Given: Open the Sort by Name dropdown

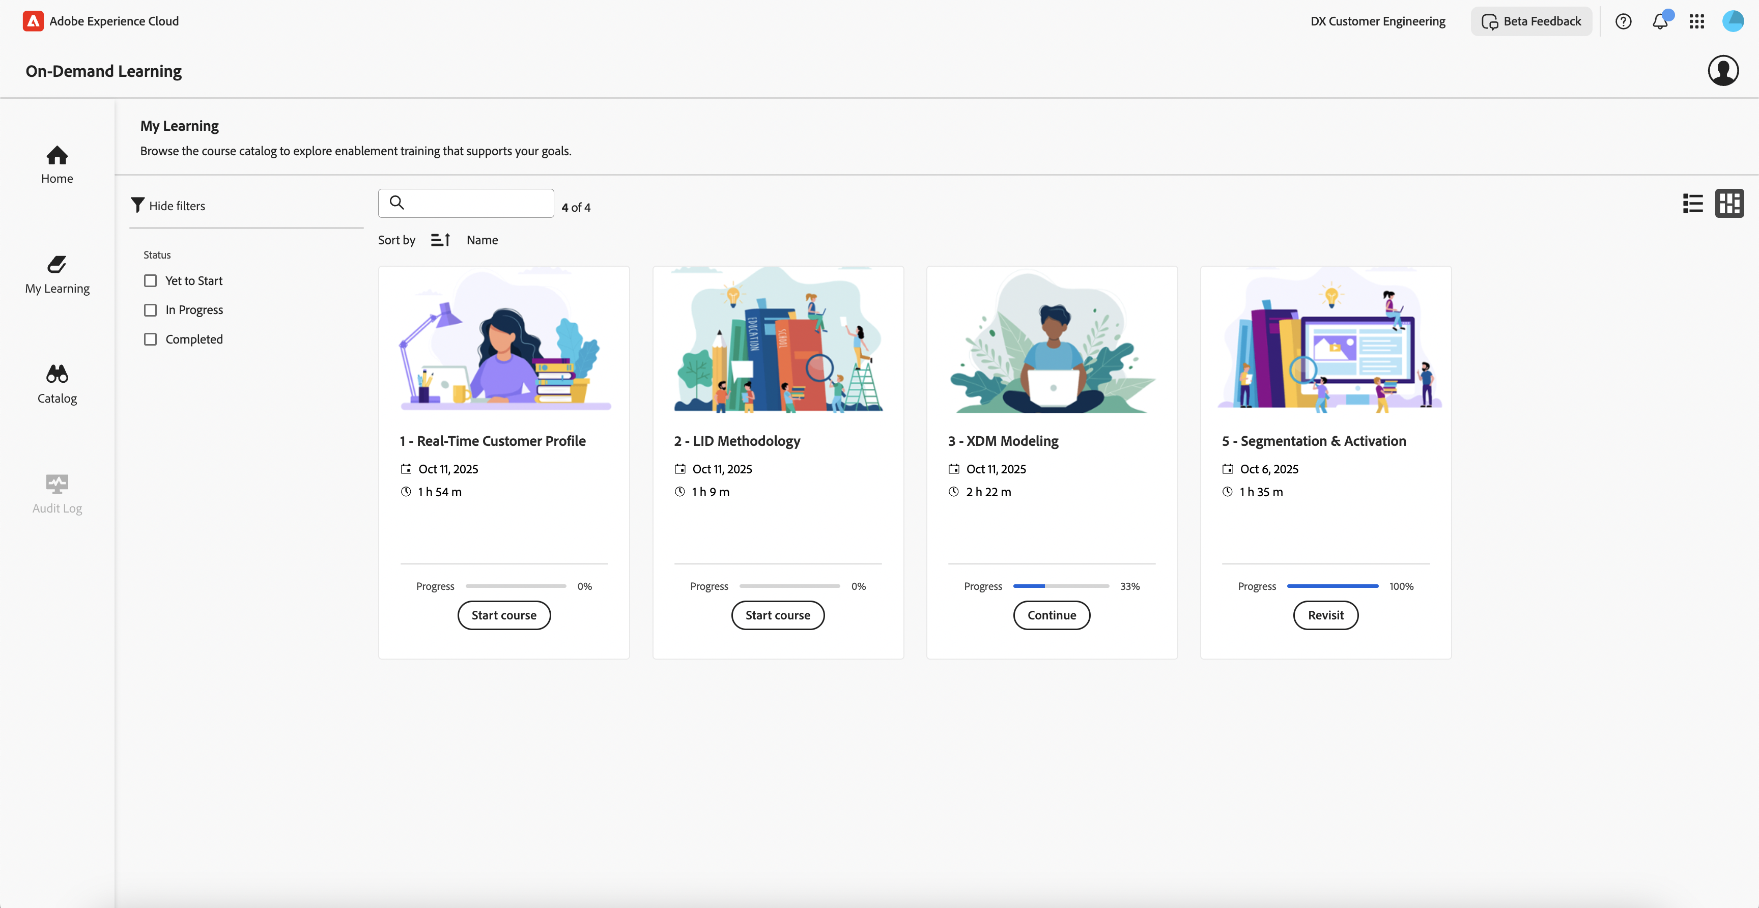Looking at the screenshot, I should pyautogui.click(x=482, y=240).
